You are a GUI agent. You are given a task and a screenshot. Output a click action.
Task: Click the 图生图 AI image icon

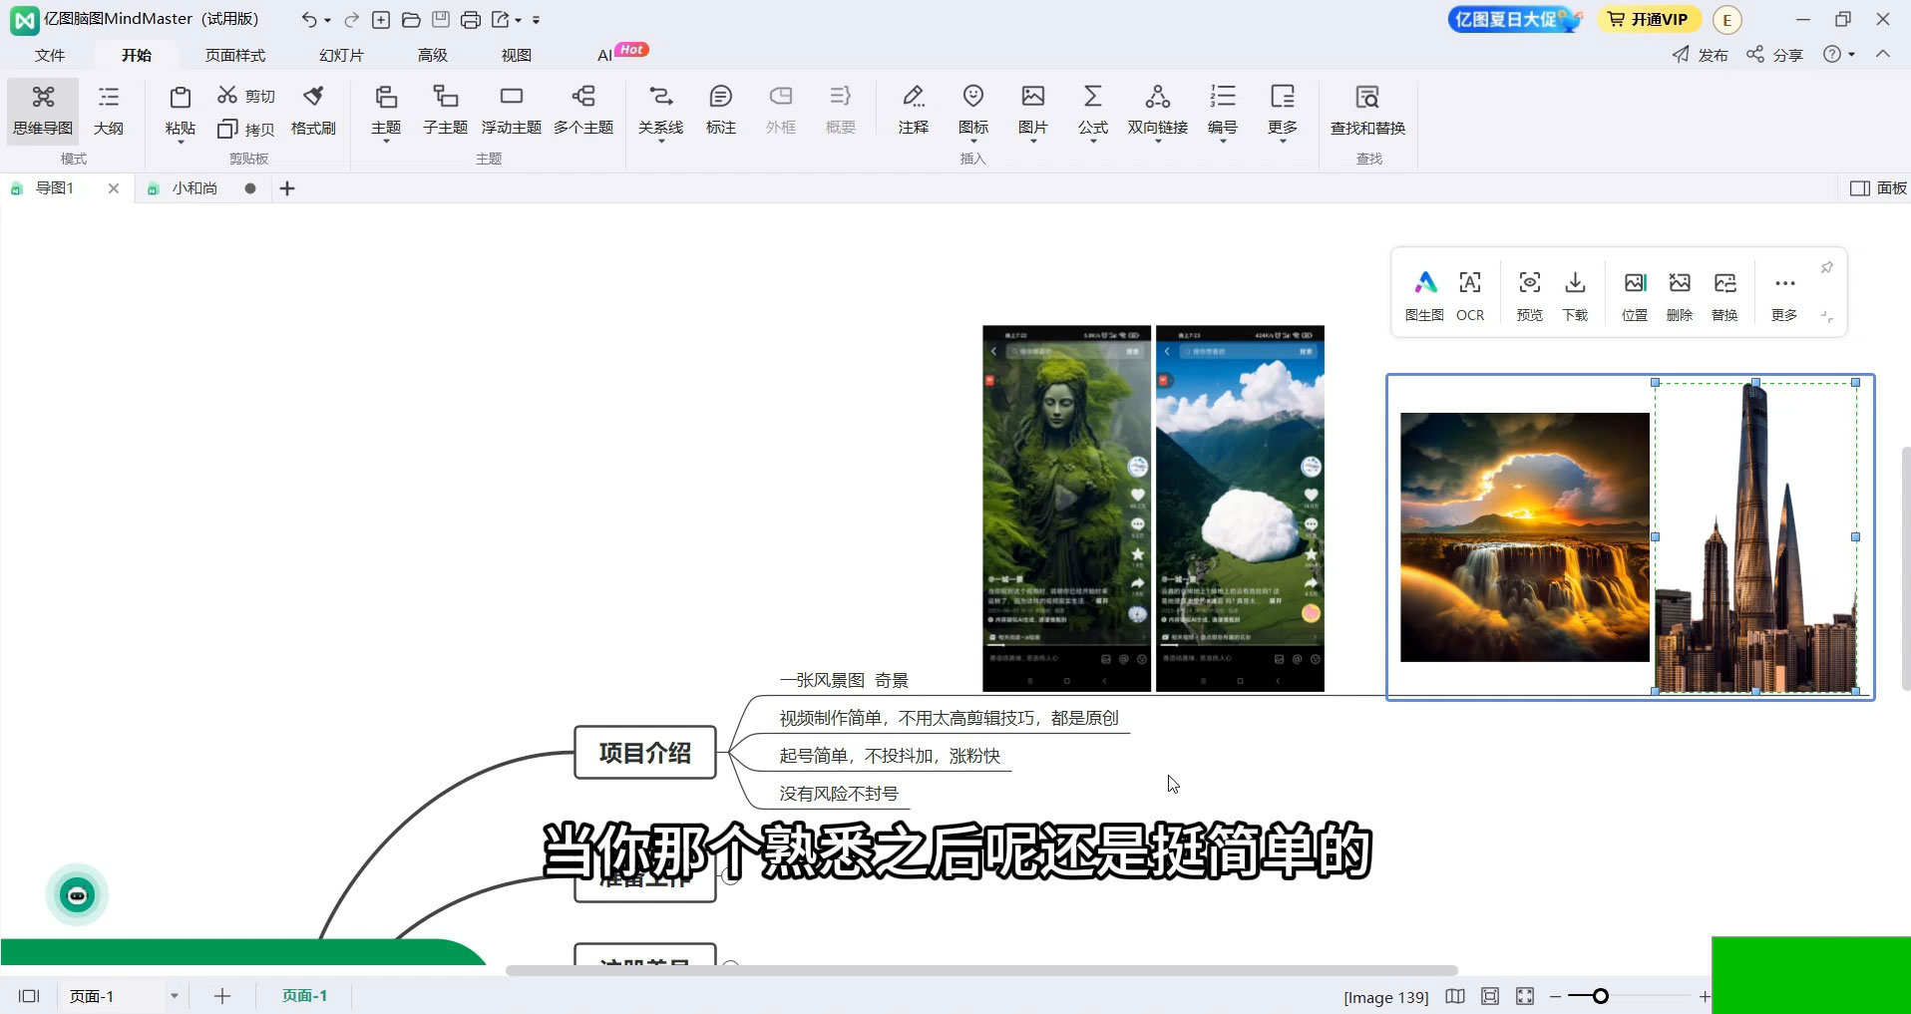(1424, 295)
